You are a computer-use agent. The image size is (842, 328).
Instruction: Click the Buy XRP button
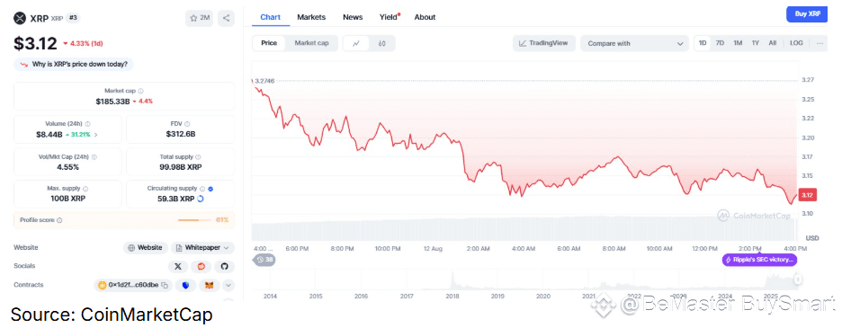coord(807,14)
